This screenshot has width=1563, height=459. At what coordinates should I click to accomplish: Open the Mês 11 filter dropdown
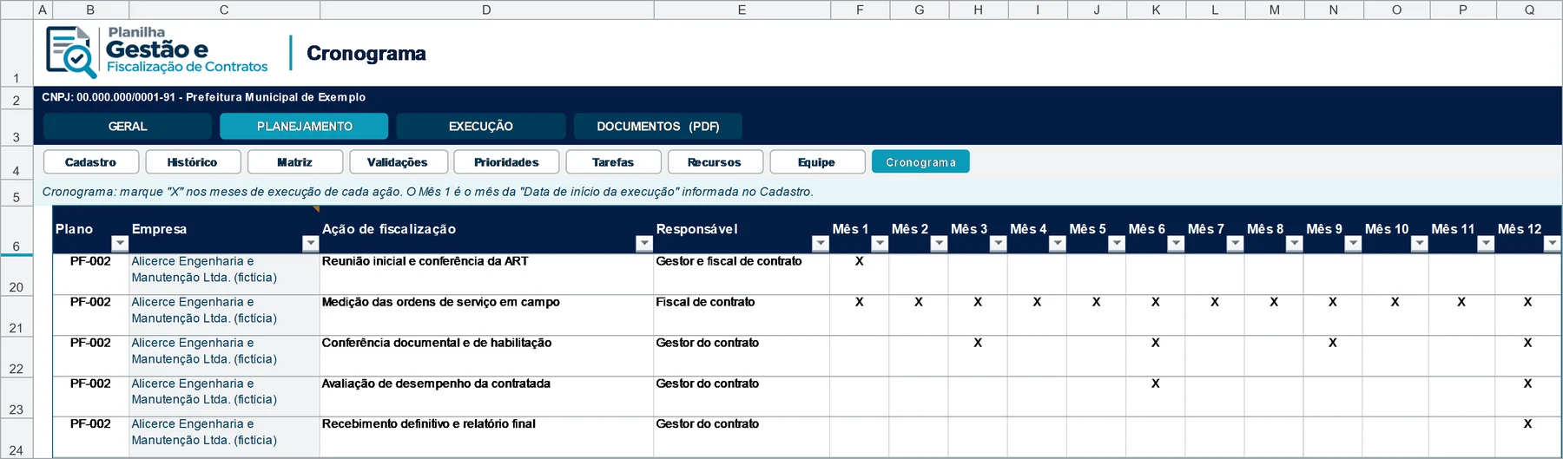pos(1486,244)
